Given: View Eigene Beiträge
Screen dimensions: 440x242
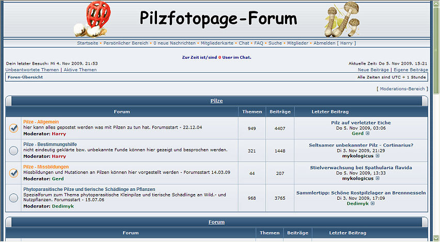Looking at the screenshot, I should (x=411, y=70).
